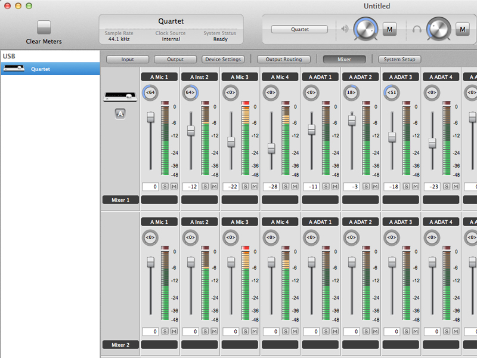
Task: Open the Device Settings tab
Action: pyautogui.click(x=223, y=59)
